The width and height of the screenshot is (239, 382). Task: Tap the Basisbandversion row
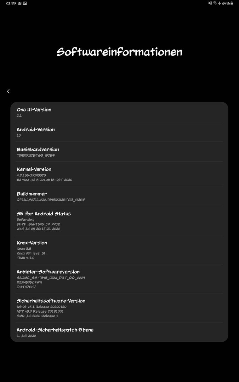tap(119, 152)
